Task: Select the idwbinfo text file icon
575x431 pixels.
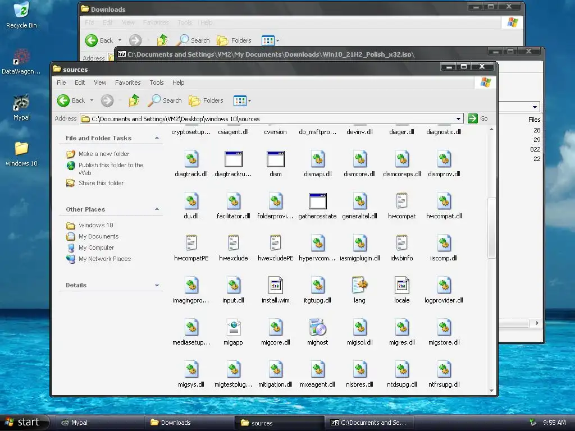Action: [401, 243]
